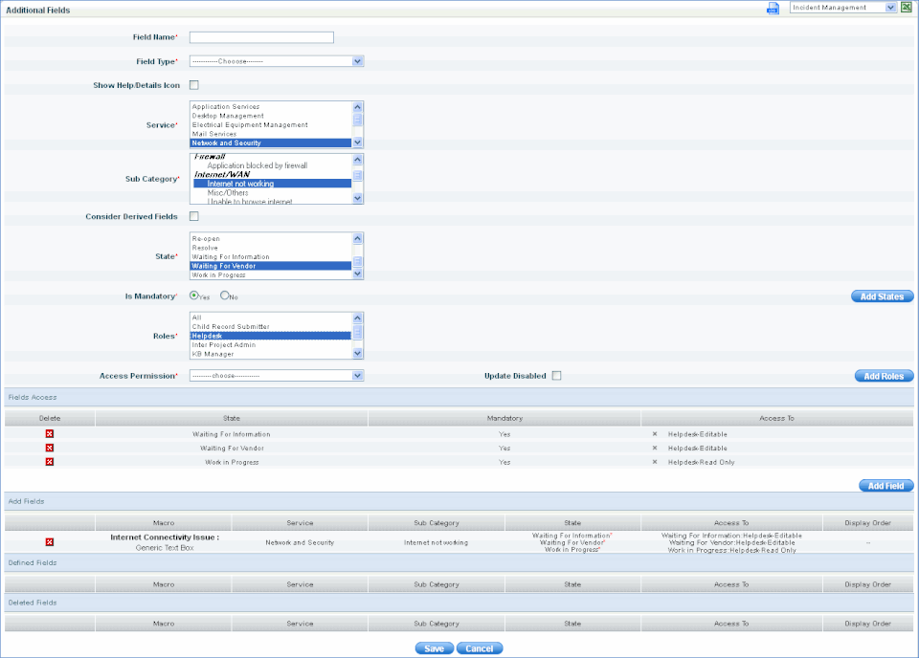Select Electrical Equipment Management service
The image size is (919, 658).
[x=271, y=124]
